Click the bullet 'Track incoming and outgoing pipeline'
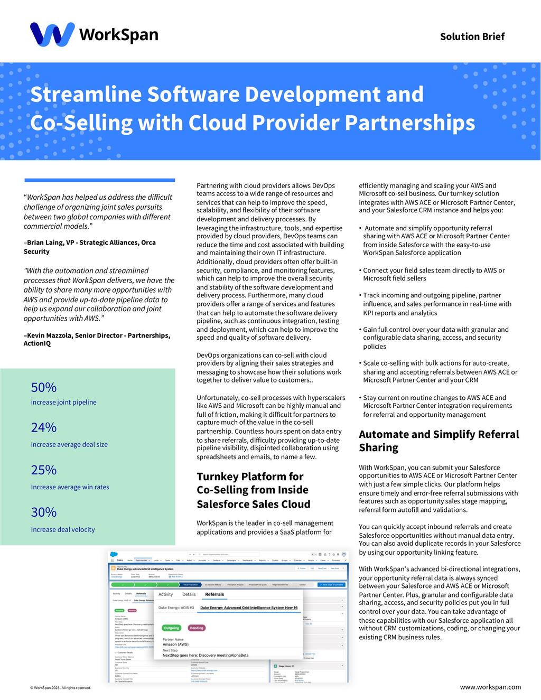The image size is (541, 700). (435, 304)
